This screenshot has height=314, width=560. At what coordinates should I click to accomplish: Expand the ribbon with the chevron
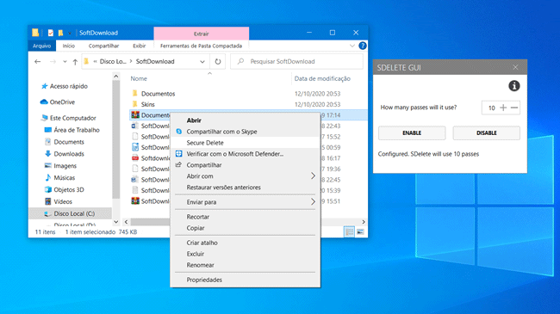[x=352, y=46]
